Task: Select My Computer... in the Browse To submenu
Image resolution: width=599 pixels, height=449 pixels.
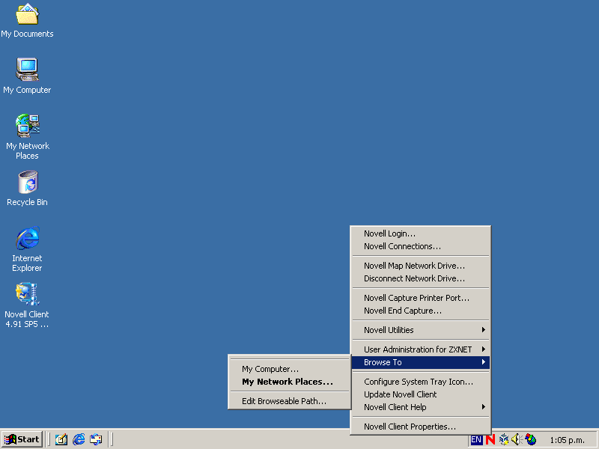Action: (290, 369)
